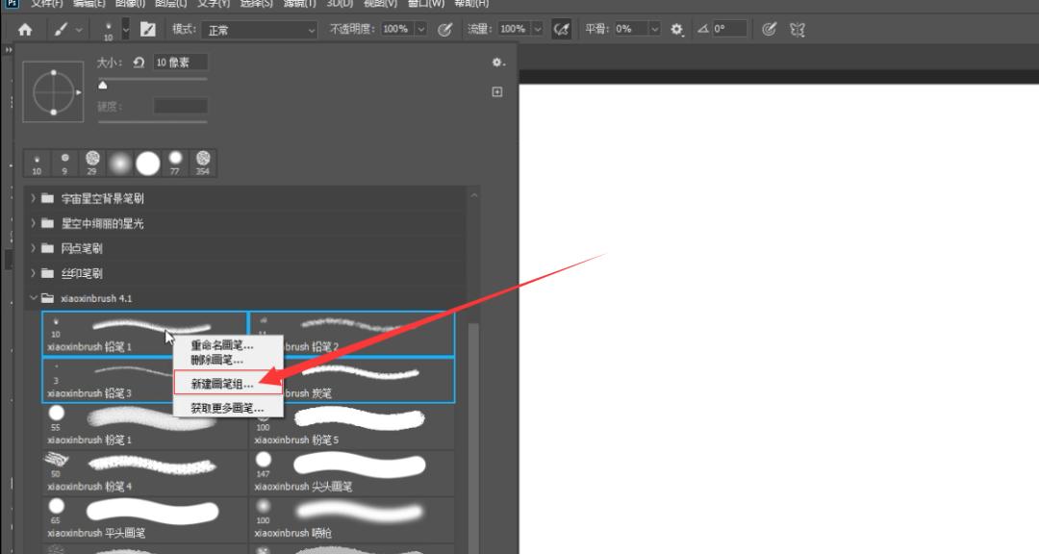Select the recent brush labeled 77

[x=175, y=163]
